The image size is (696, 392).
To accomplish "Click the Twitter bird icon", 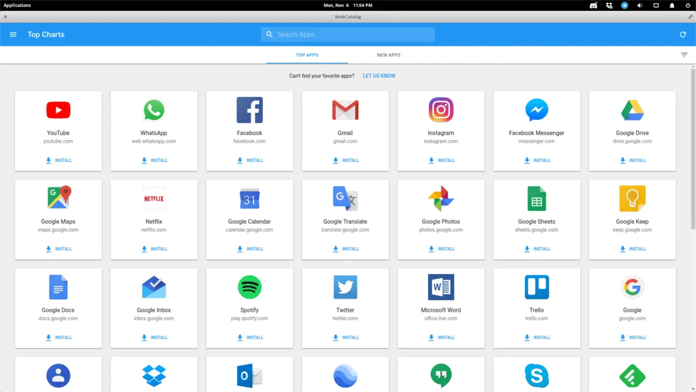I will coord(345,287).
